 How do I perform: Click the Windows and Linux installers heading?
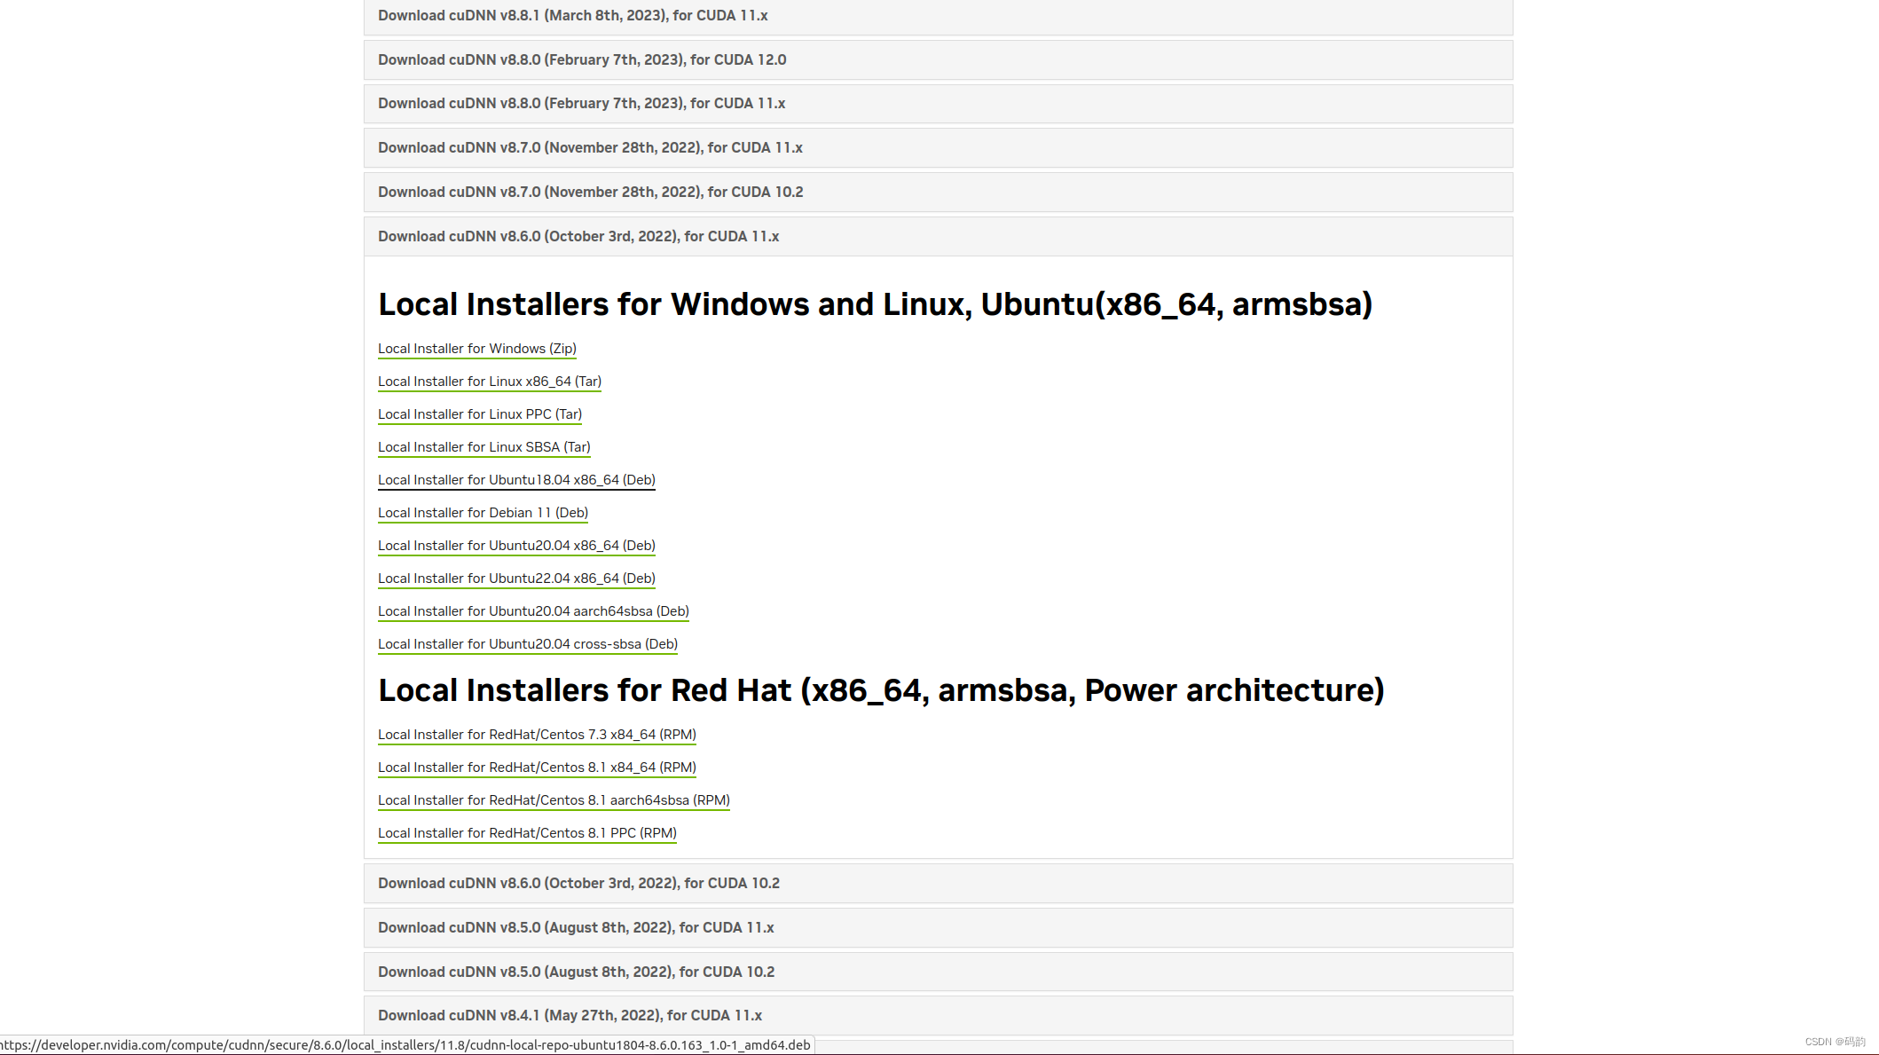coord(875,304)
